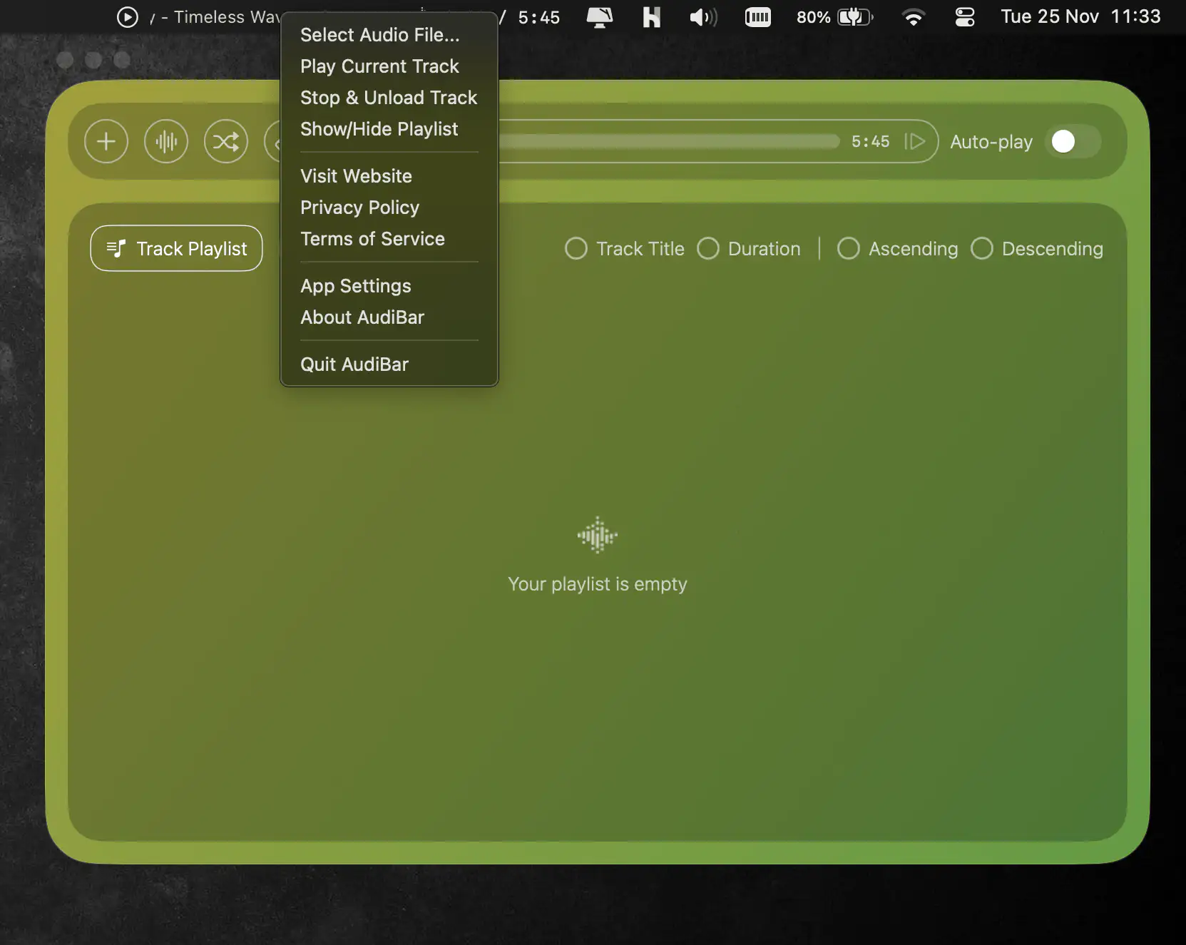Toggle the shuffle icon

click(x=226, y=141)
